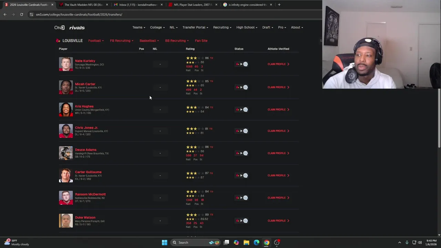The image size is (441, 248).
Task: Claim profile for Deuce Adams
Action: 278,153
